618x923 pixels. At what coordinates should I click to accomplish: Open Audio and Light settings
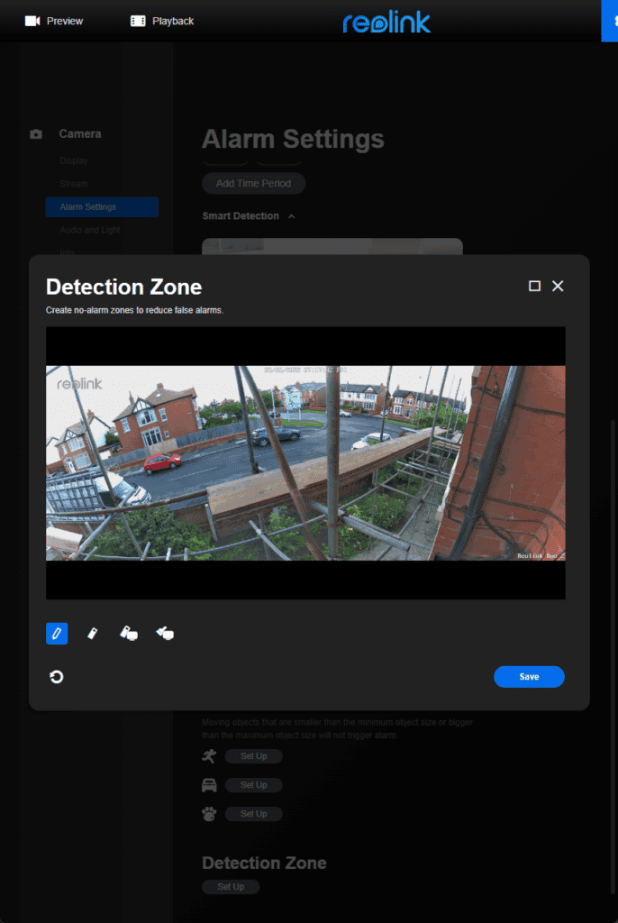[89, 230]
